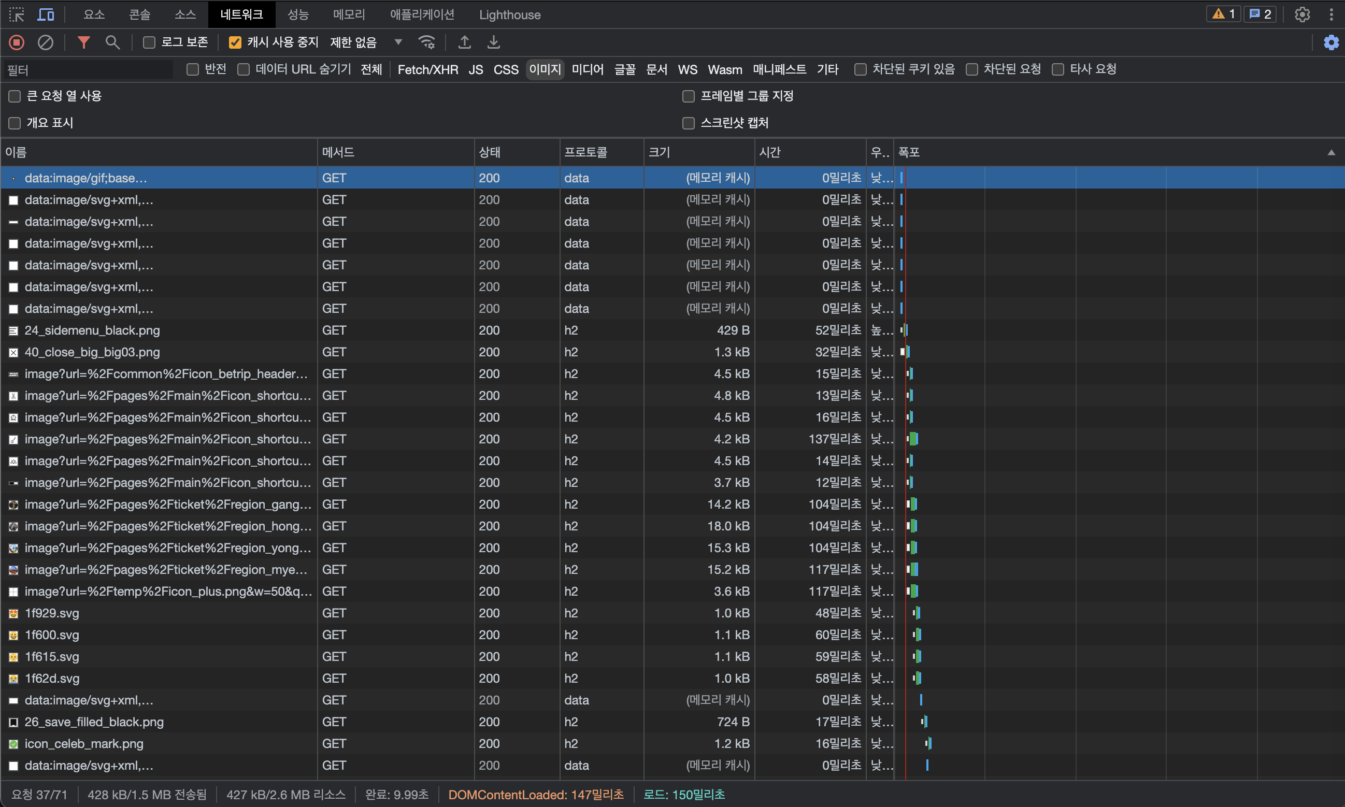Open the blue network settings gear
This screenshot has width=1345, height=807.
1330,42
